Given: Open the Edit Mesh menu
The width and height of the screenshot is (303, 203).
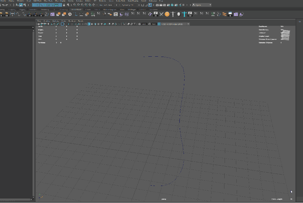Looking at the screenshot, I should [37, 1].
